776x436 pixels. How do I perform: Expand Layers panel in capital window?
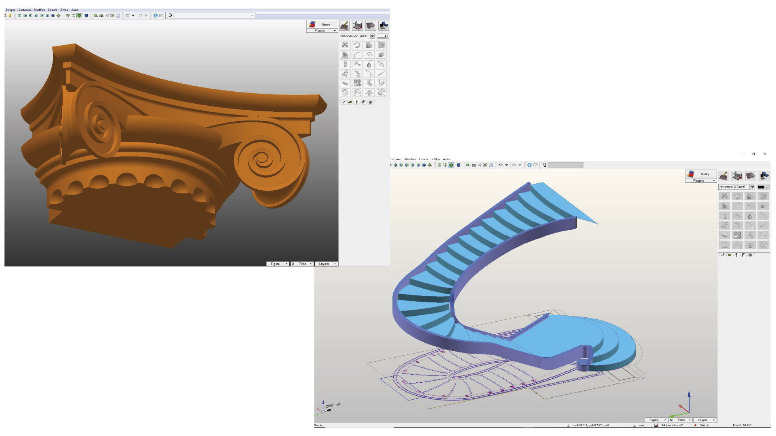coord(326,264)
